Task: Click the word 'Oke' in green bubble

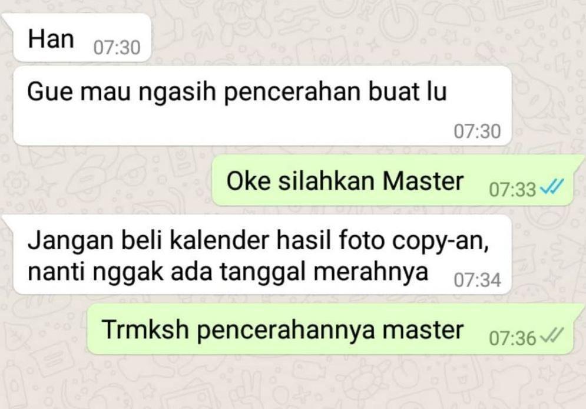Action: 248,181
